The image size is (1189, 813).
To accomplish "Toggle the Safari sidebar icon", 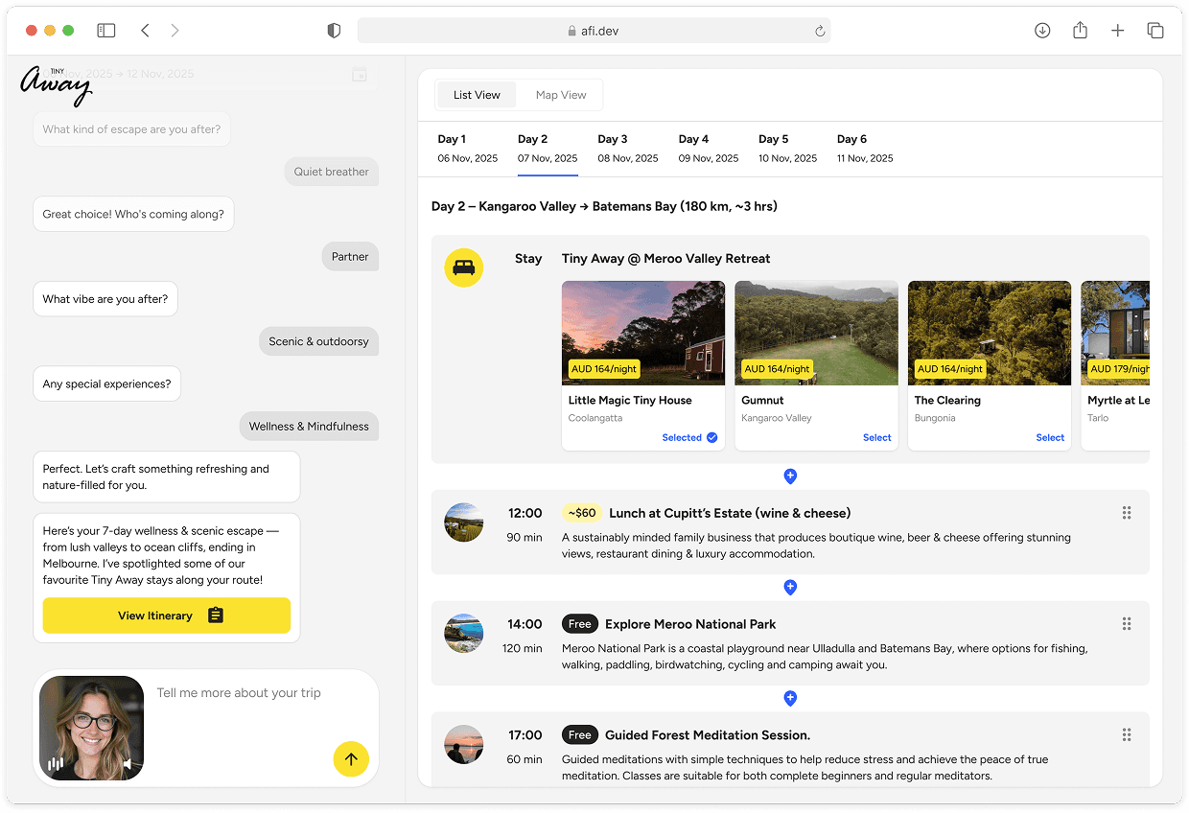I will click(x=106, y=31).
